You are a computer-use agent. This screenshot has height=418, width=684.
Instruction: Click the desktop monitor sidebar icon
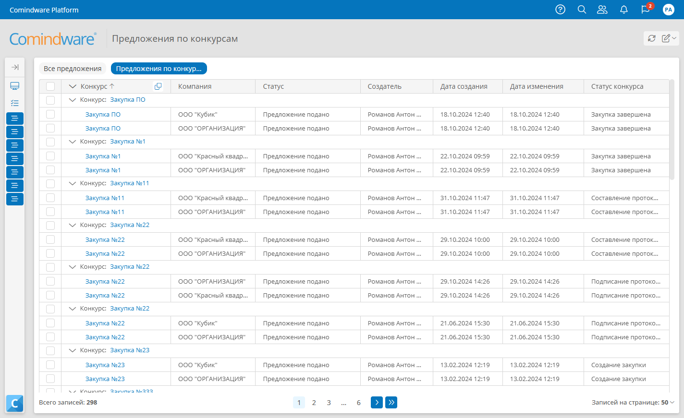(x=15, y=86)
